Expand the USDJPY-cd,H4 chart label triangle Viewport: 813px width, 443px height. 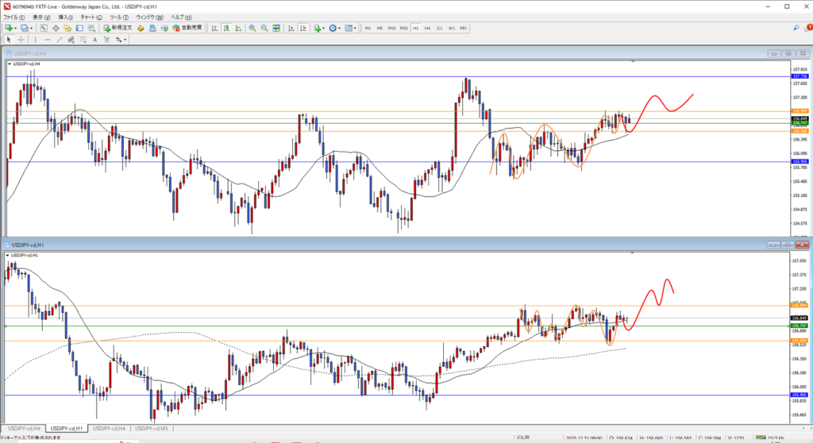pyautogui.click(x=9, y=63)
